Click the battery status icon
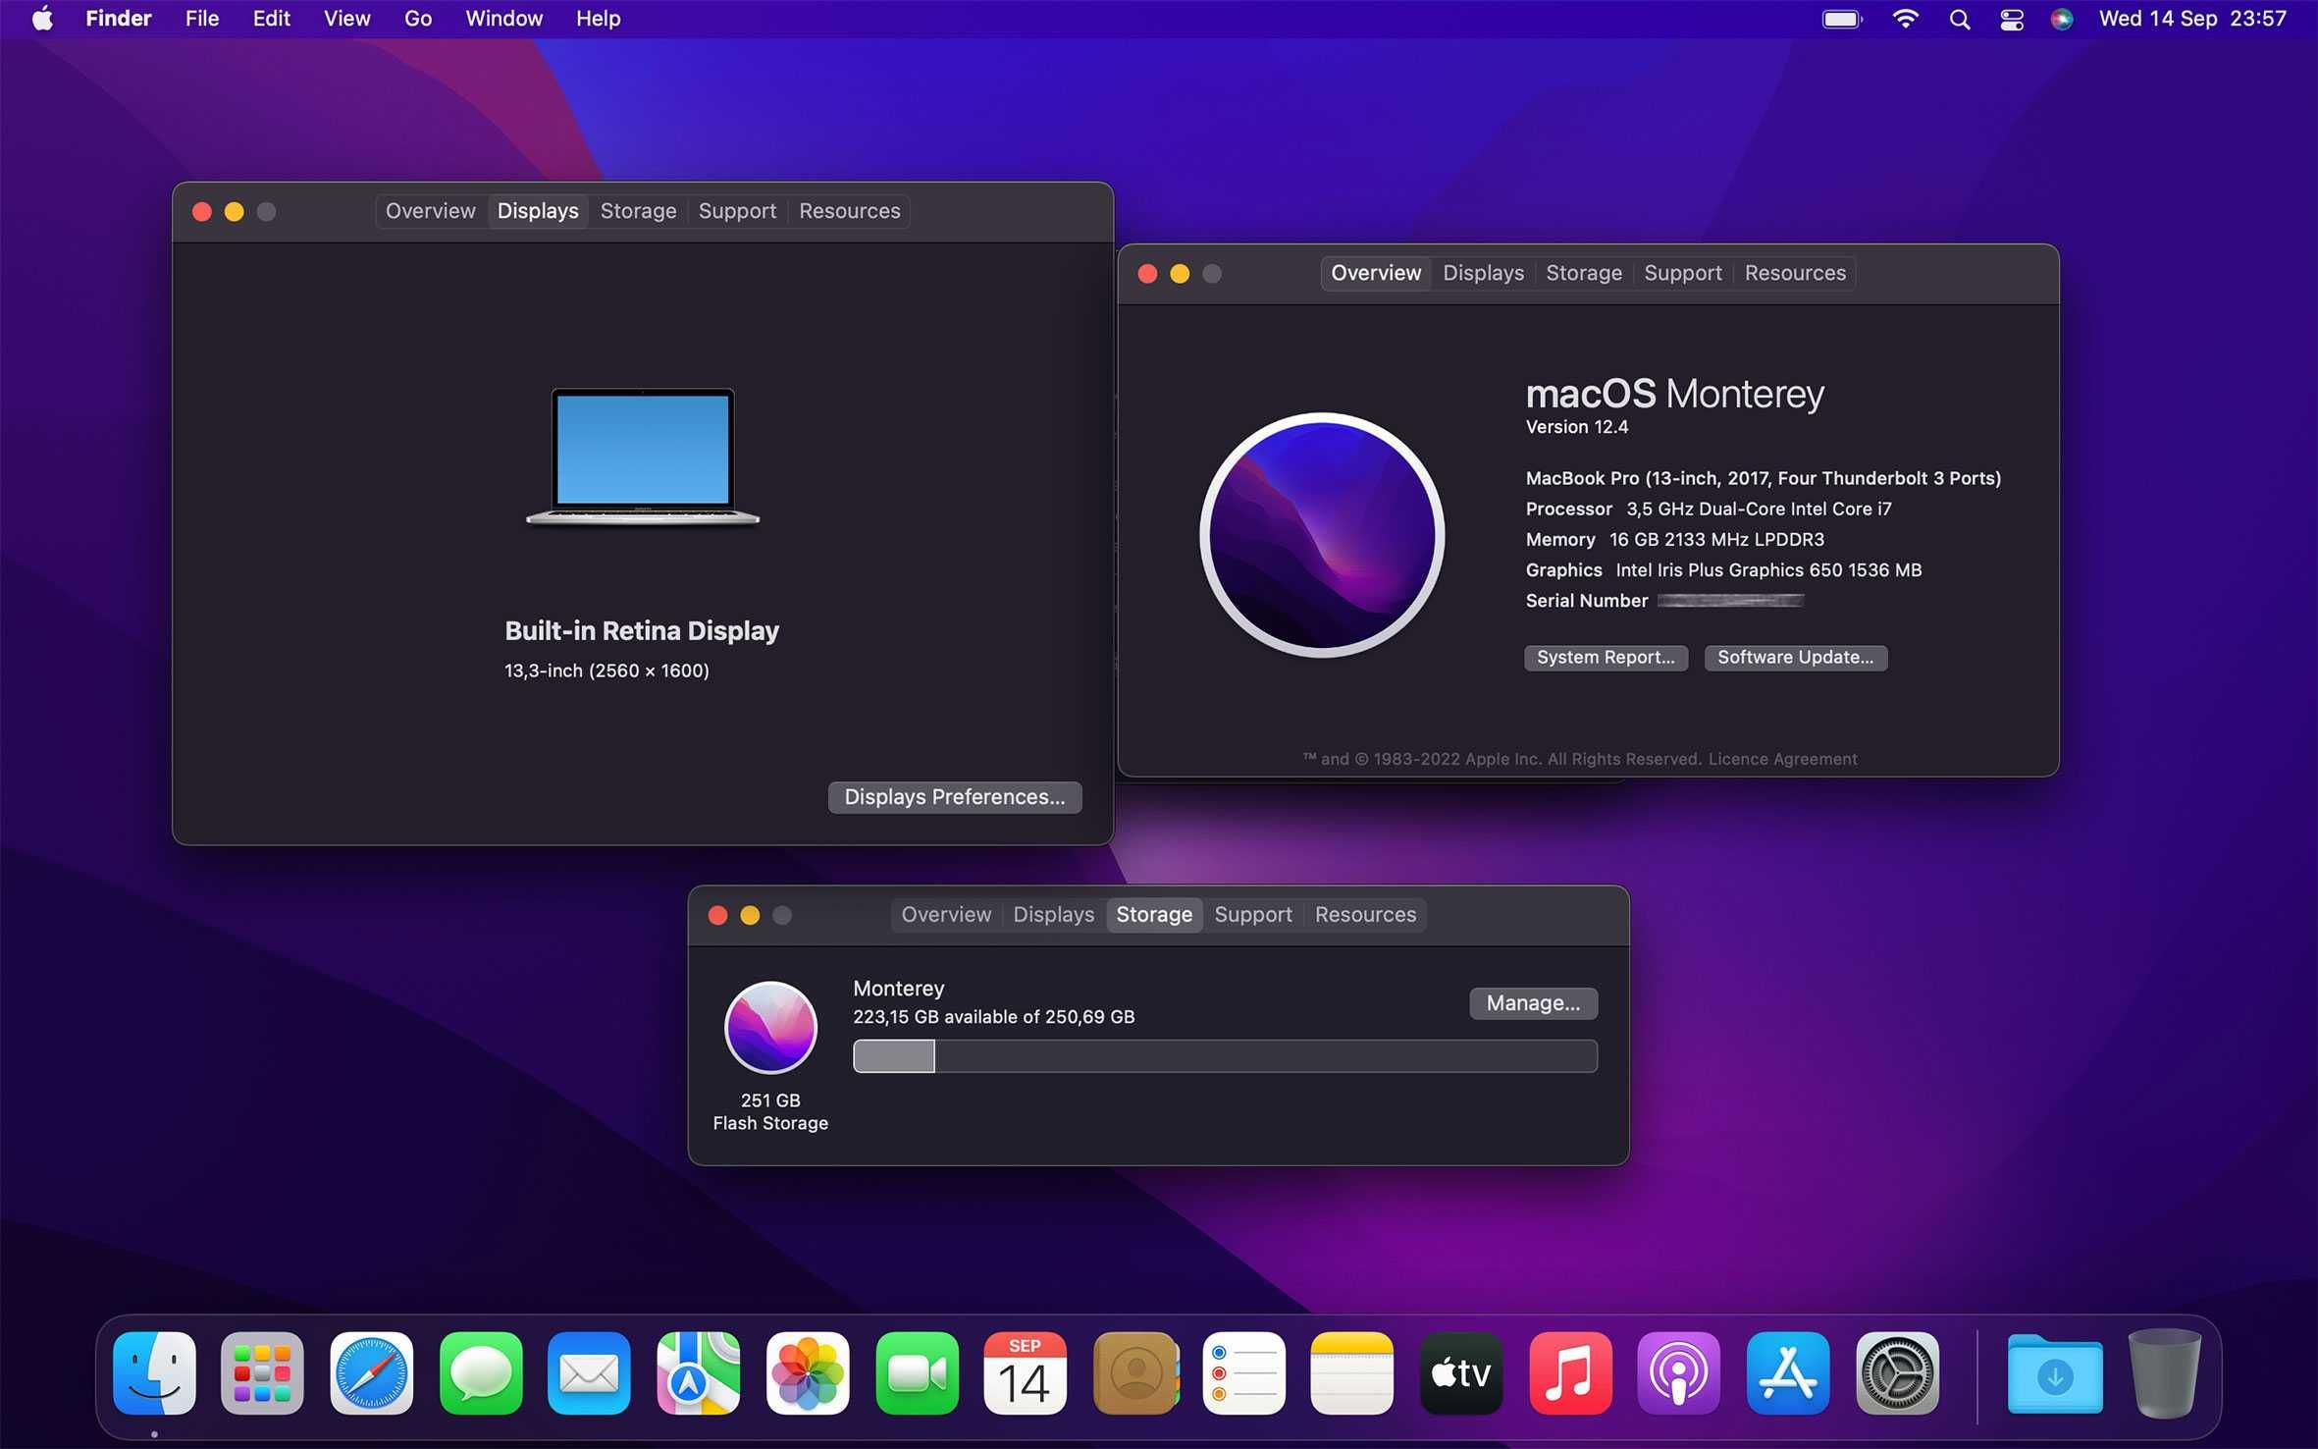This screenshot has width=2318, height=1449. pyautogui.click(x=1842, y=19)
